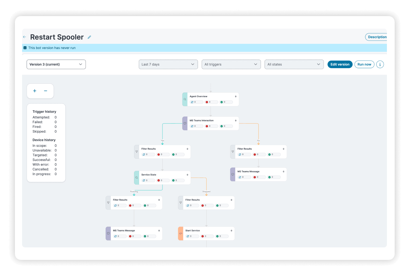Click Agent Overview error count icon
Viewport: 409px width, 276px height.
point(207,102)
